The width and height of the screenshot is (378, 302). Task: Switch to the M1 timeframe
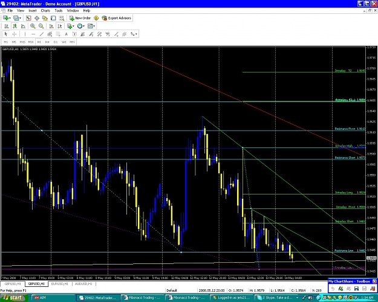[6, 42]
